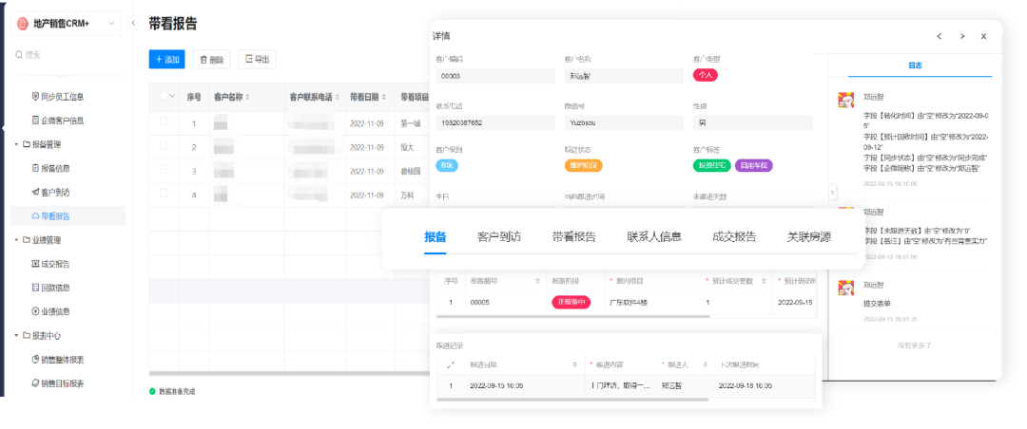1027x429 pixels.
Task: Sort by the 客户联系电话 column
Action: 338,97
